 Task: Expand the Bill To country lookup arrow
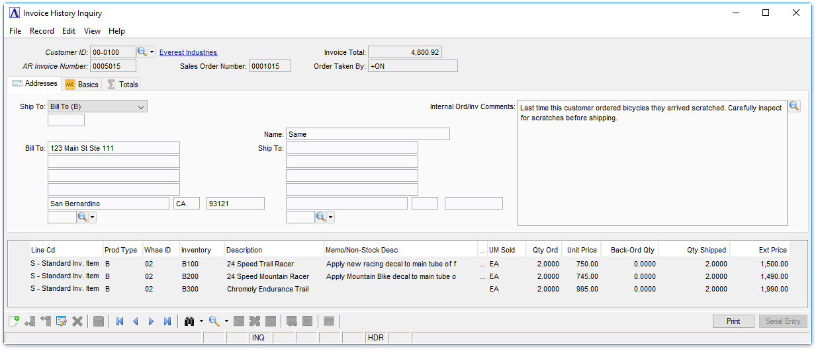coord(93,217)
